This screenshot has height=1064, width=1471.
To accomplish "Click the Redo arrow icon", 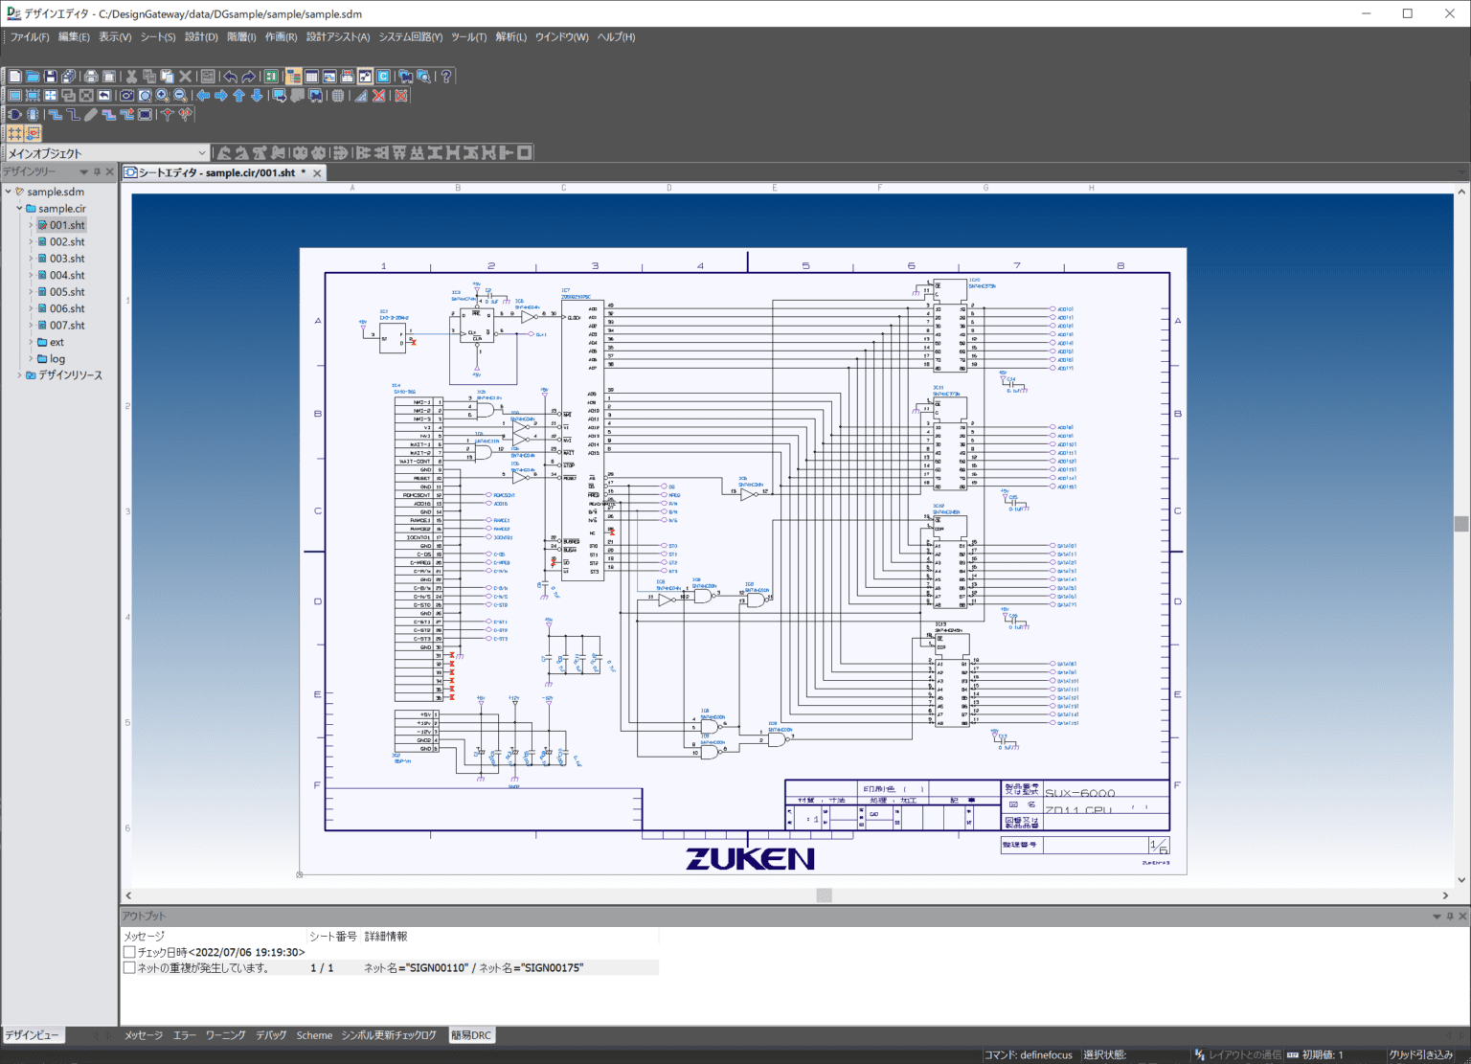I will pyautogui.click(x=248, y=76).
